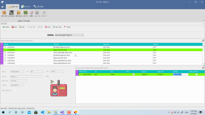Click the Mã SV input field
The image size is (205, 115).
tap(17, 72)
